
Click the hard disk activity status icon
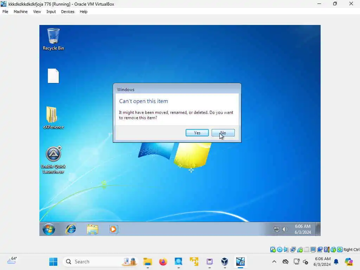(x=273, y=250)
